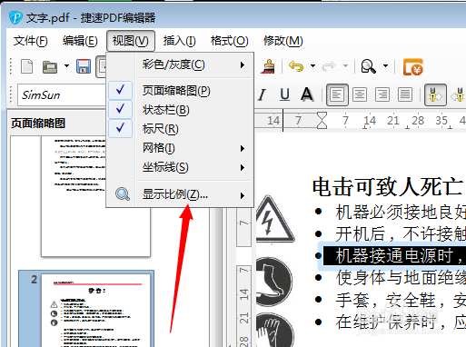Image resolution: width=466 pixels, height=347 pixels.
Task: Select the first page thumbnail
Action: (95, 196)
